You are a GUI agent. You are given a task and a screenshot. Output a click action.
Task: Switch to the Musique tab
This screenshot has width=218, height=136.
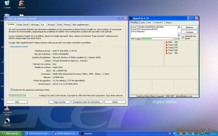point(51,25)
